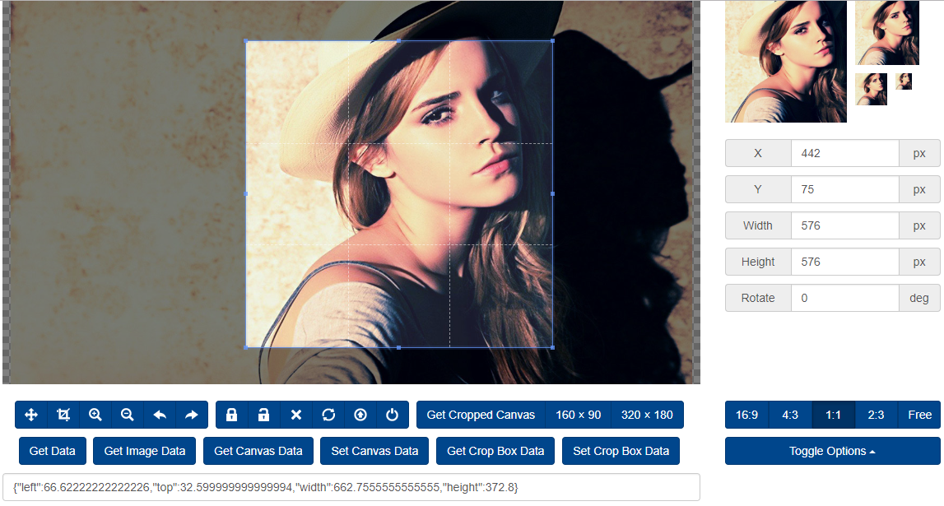Viewport: 944px width, 506px height.
Task: Select the 2:3 aspect ratio
Action: 876,415
